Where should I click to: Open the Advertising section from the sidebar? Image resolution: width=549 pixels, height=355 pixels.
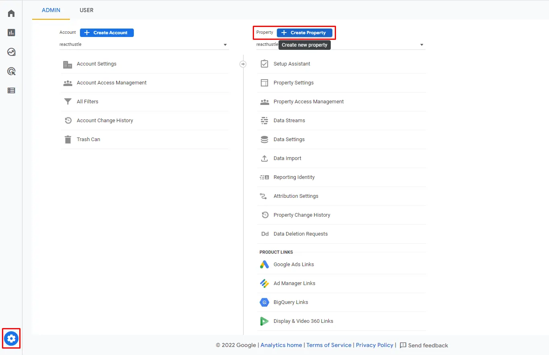pos(11,71)
